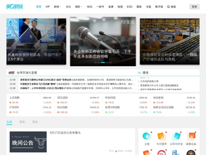Open the 关注 nav item

[x=68, y=7]
